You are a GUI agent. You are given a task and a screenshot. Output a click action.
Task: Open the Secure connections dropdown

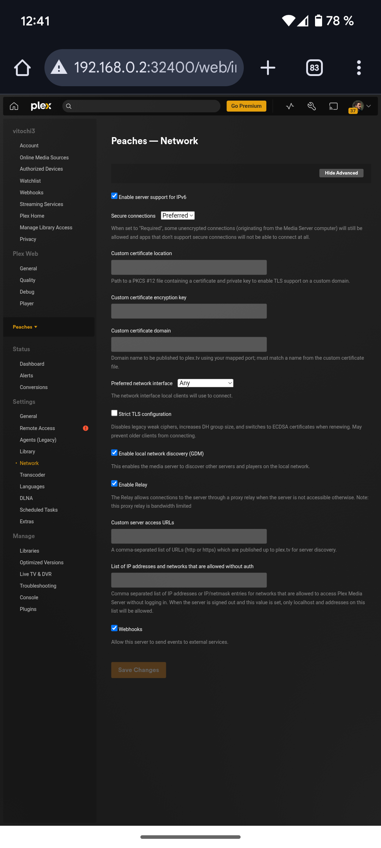(177, 216)
